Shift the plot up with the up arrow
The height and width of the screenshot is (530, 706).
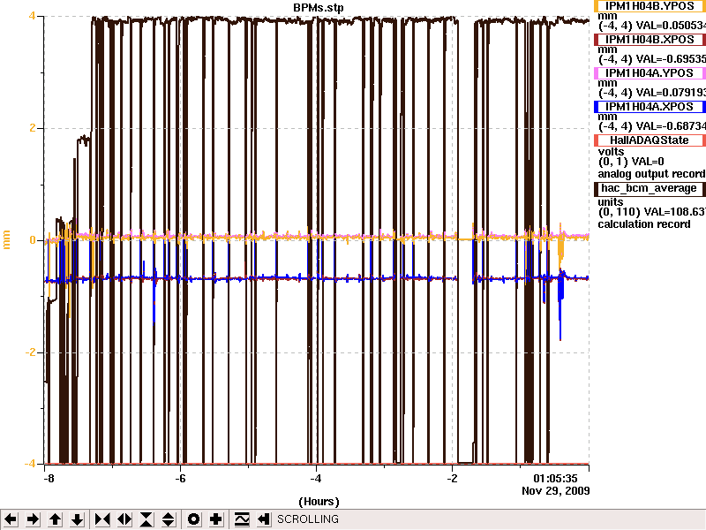click(55, 519)
